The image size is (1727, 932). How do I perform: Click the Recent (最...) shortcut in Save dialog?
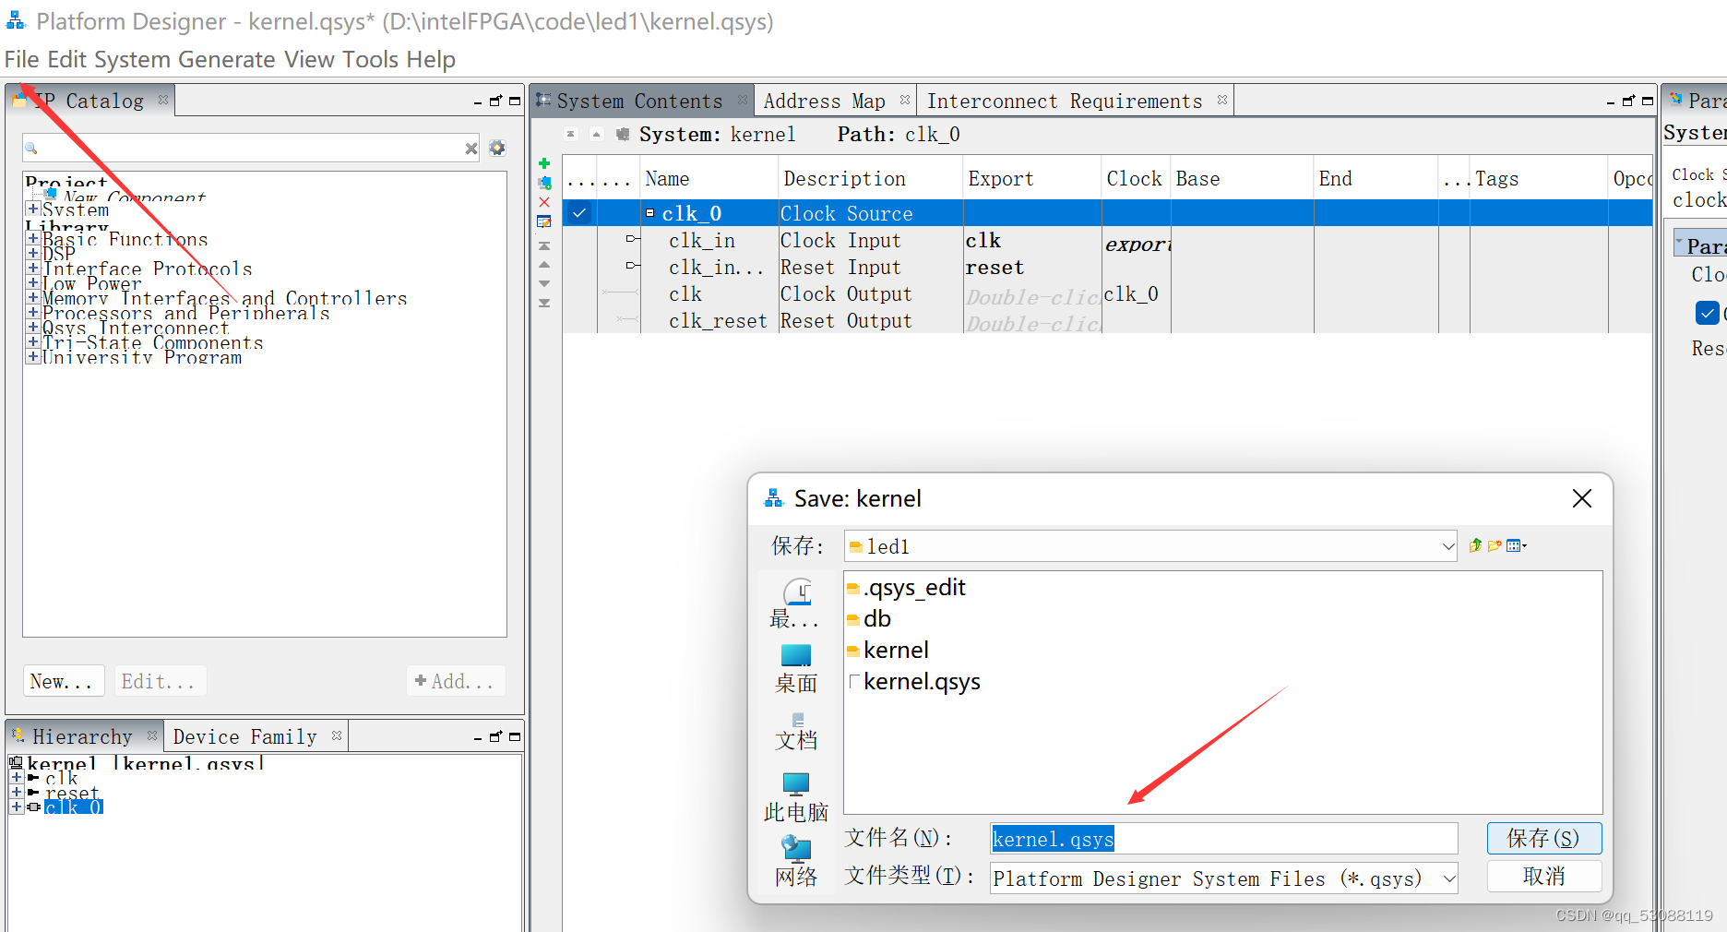click(x=796, y=604)
